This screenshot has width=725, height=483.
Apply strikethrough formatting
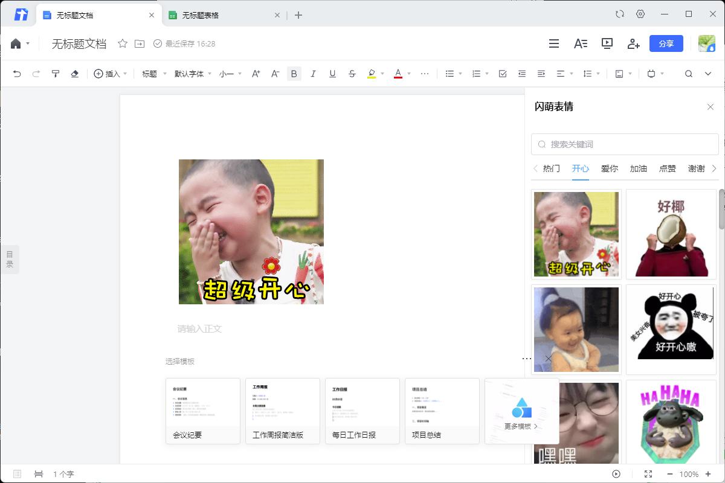pos(352,73)
